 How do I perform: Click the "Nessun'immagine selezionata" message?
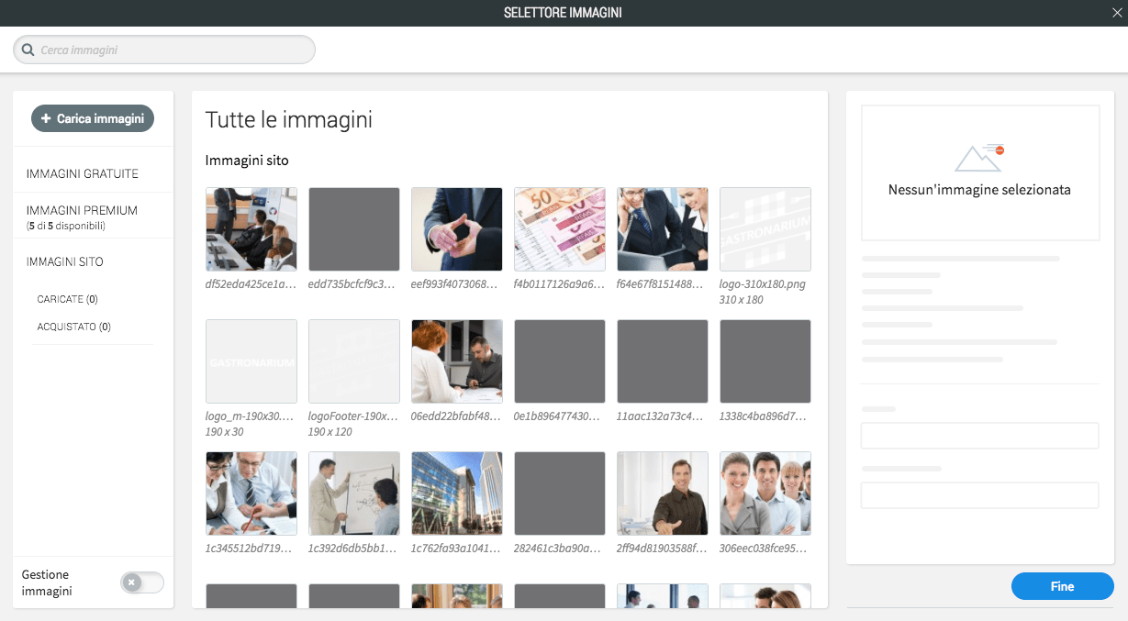click(x=979, y=190)
